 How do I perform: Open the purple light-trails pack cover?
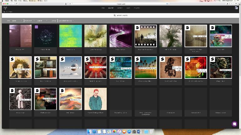point(120,36)
